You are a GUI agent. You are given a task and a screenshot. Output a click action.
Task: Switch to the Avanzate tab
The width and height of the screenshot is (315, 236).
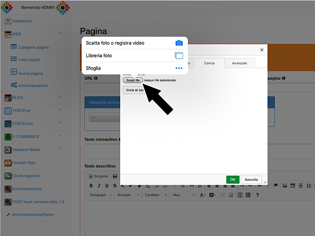pos(239,63)
